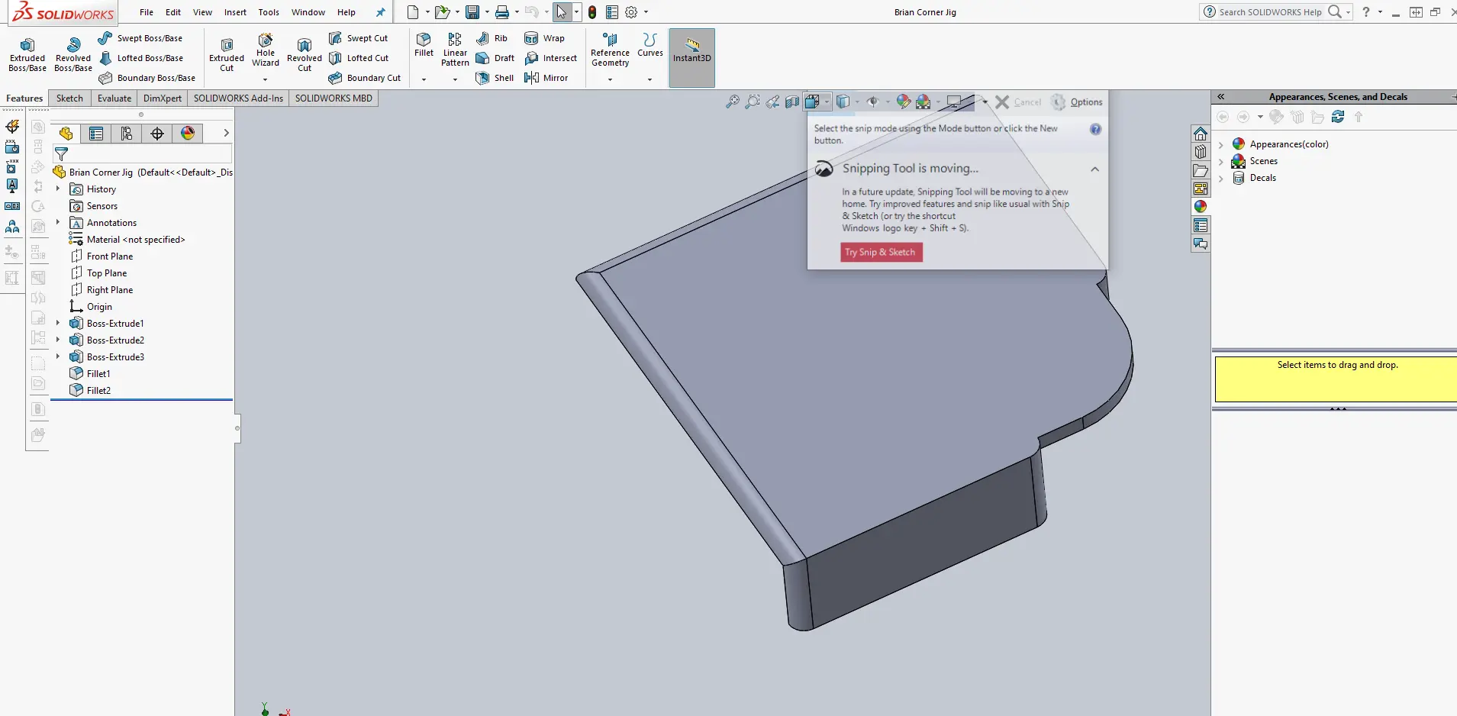This screenshot has width=1457, height=716.
Task: Click the Intersect tool
Action: click(550, 58)
